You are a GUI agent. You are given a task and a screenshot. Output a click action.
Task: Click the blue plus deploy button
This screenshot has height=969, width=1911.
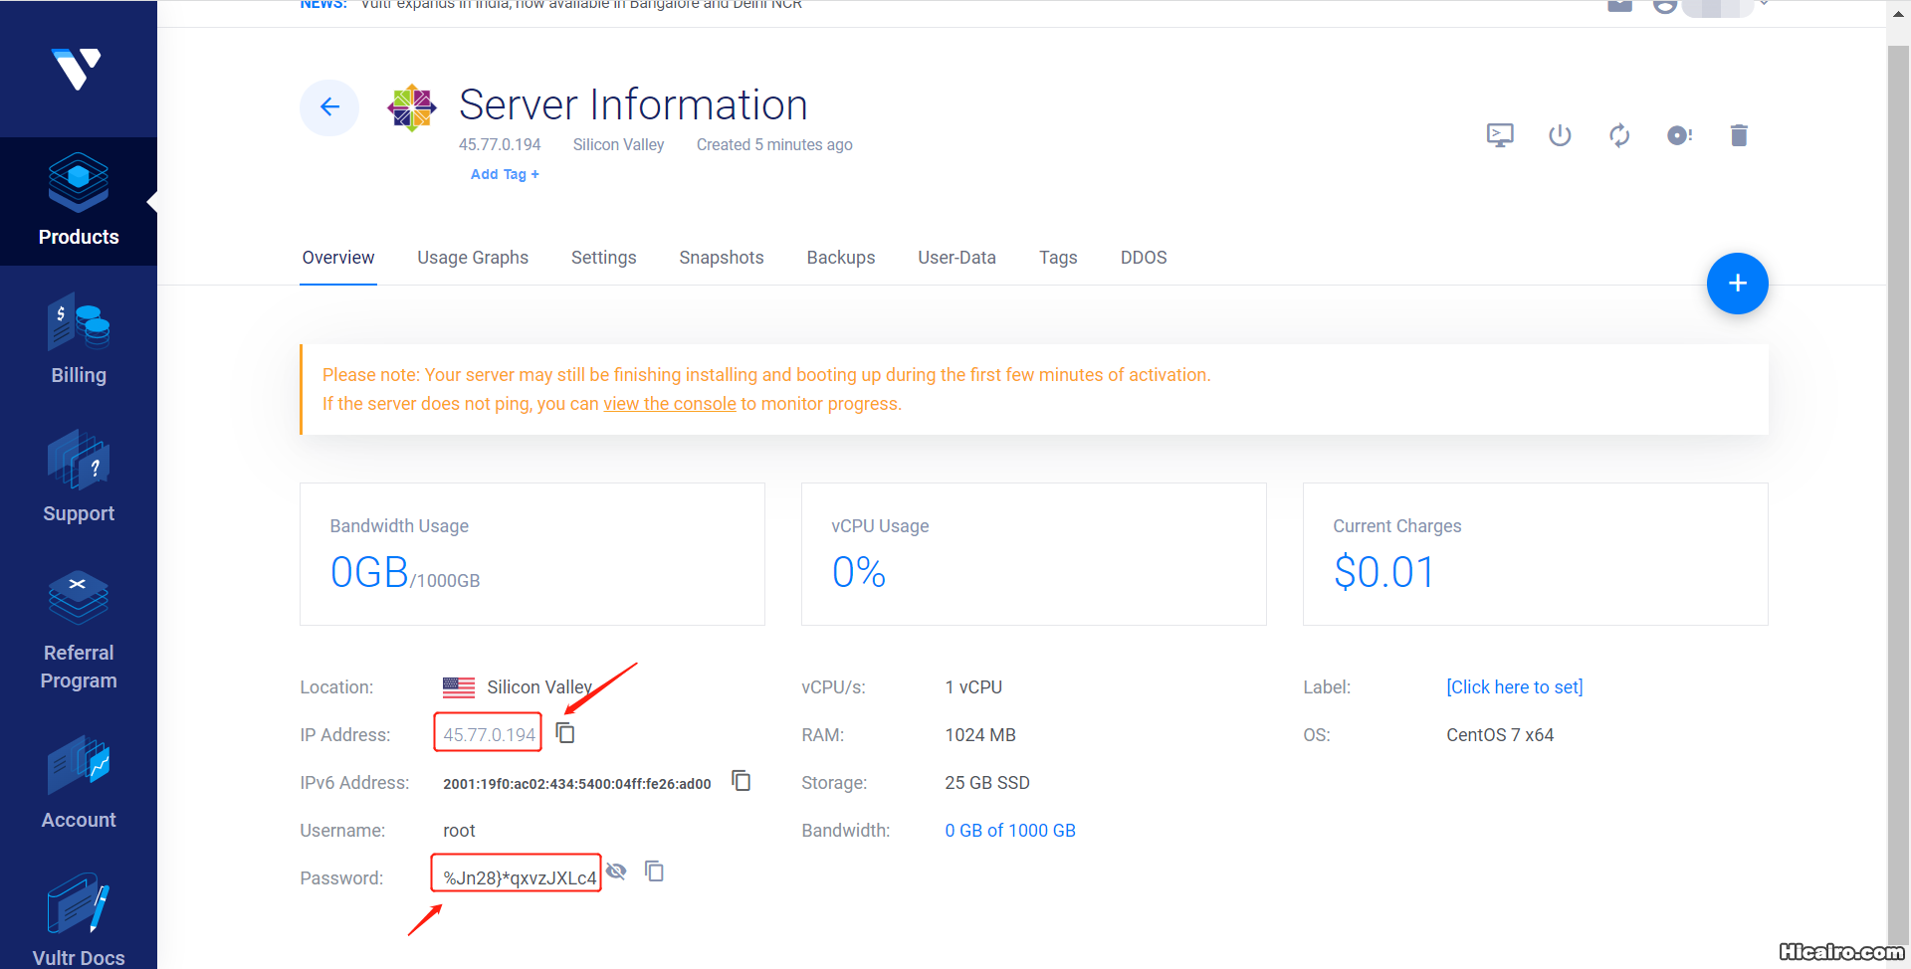(1737, 284)
